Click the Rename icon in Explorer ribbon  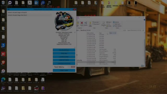click(86, 23)
